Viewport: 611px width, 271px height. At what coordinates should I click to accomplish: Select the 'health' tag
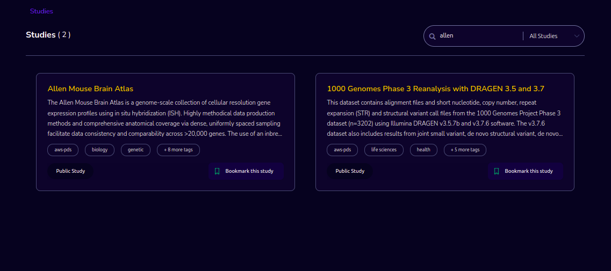click(x=423, y=150)
